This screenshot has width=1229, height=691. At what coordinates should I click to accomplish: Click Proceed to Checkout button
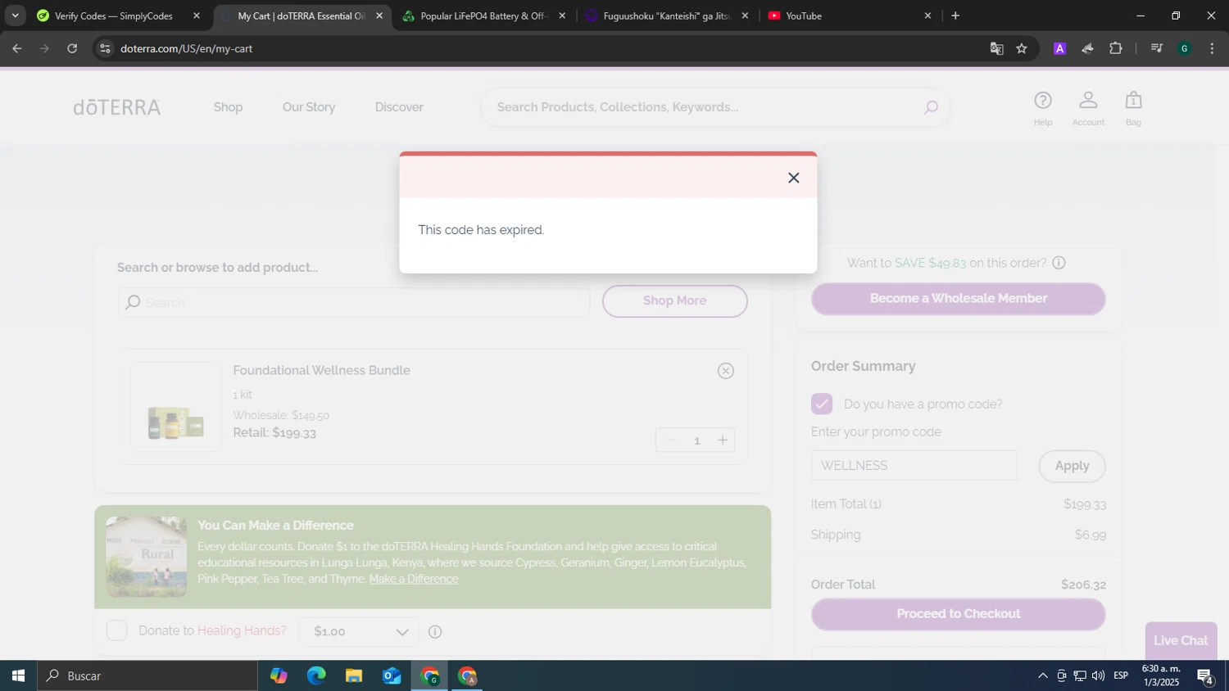point(958,614)
